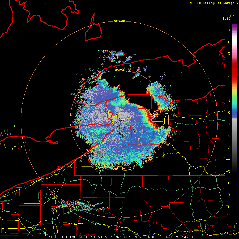
Task: Click the -6 value on color scale
Action: coord(228,183)
